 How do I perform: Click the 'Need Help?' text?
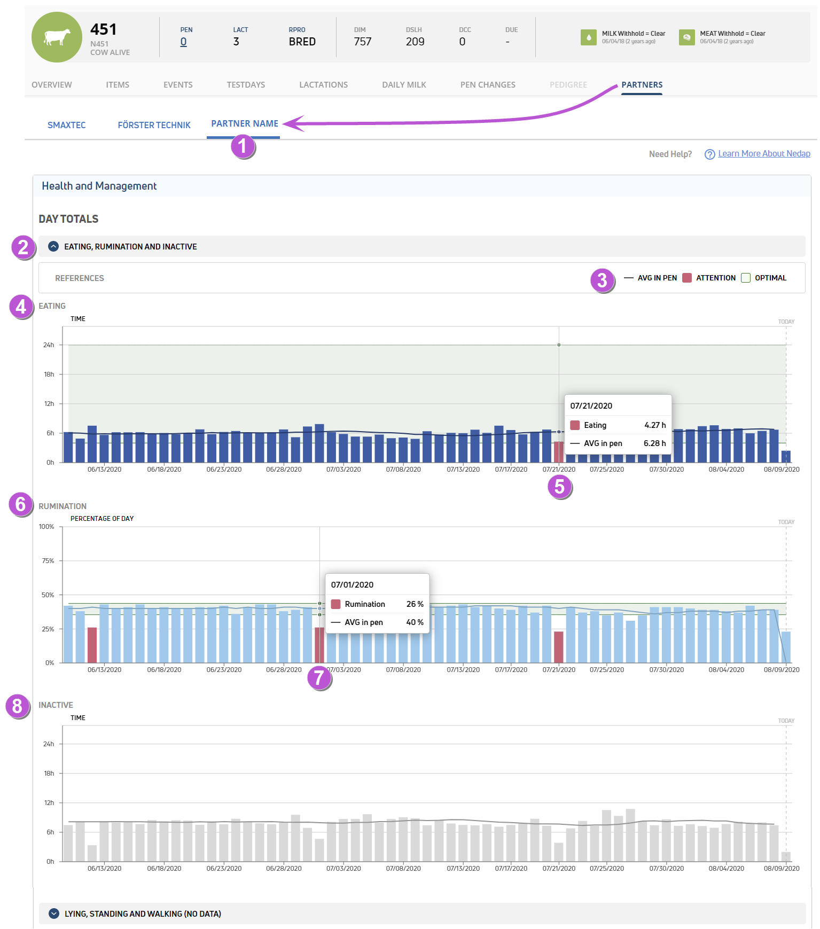pos(670,154)
